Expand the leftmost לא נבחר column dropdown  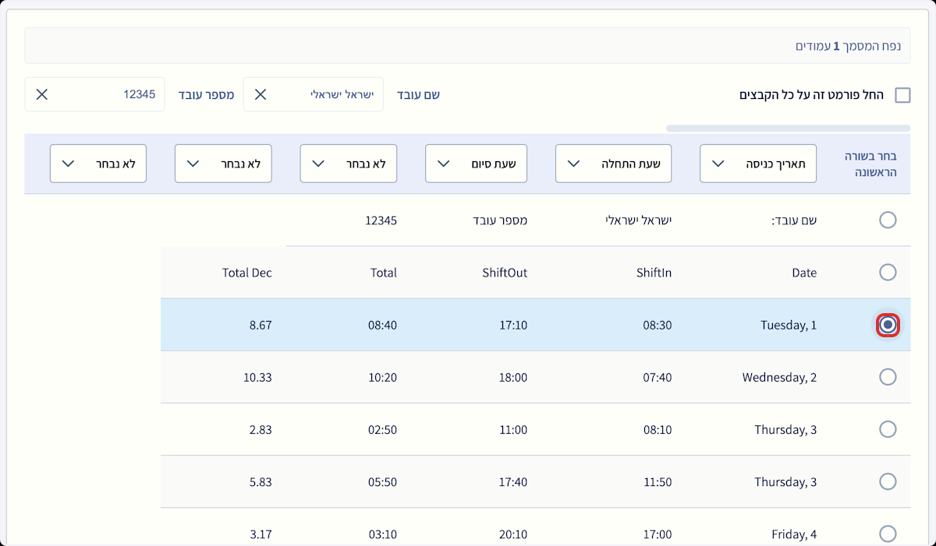click(98, 164)
